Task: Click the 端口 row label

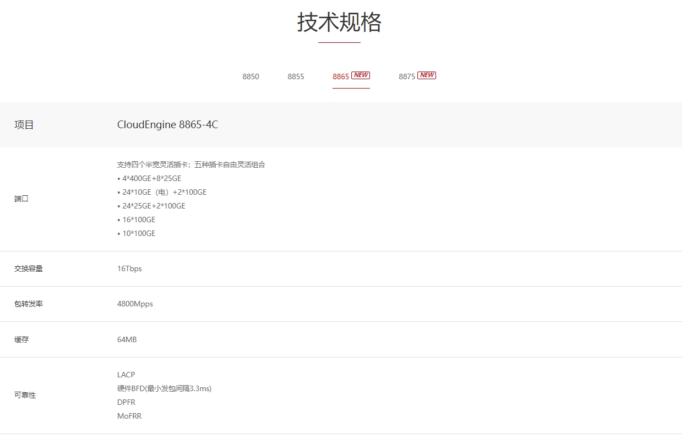Action: coord(21,199)
